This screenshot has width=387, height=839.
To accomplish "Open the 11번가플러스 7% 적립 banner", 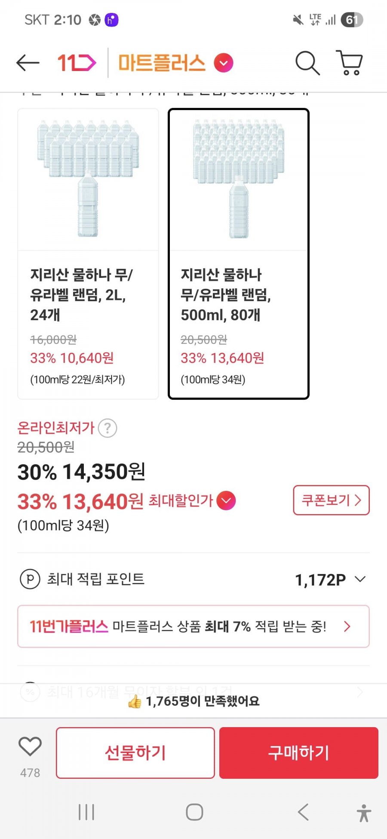I will (x=193, y=626).
